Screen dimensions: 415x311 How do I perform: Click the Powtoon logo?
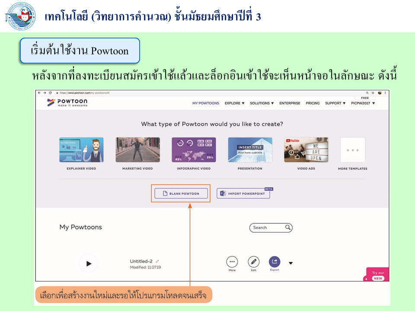[67, 103]
